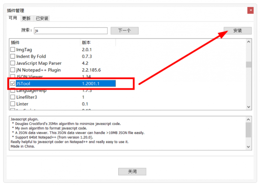Check the Indent By Fold checkbox
Image resolution: width=260 pixels, height=185 pixels.
point(13,56)
